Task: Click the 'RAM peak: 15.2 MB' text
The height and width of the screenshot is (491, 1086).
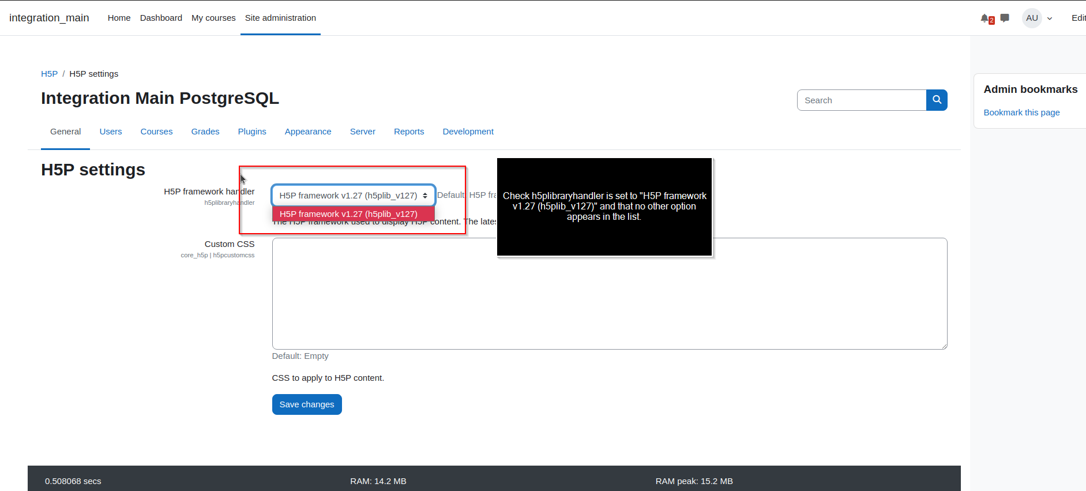Action: click(x=694, y=481)
